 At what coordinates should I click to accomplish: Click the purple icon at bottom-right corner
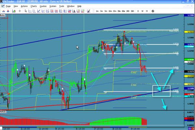coord(190,128)
